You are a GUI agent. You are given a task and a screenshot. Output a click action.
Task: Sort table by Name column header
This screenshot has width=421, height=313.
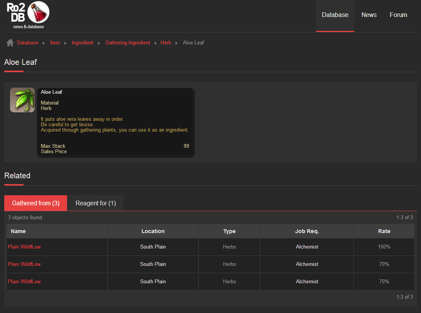click(x=57, y=231)
